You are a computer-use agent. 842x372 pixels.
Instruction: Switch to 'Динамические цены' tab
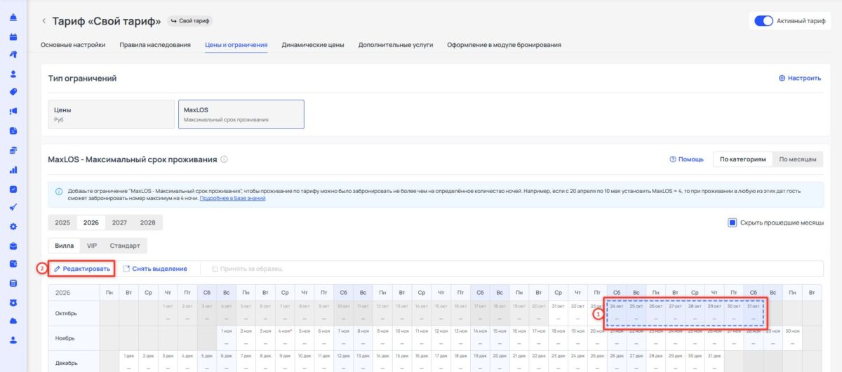click(313, 45)
